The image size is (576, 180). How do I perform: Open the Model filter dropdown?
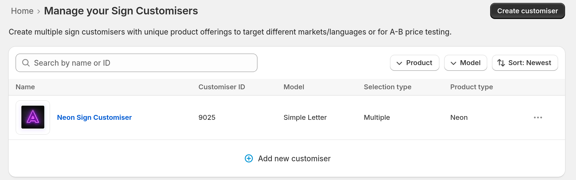click(465, 63)
